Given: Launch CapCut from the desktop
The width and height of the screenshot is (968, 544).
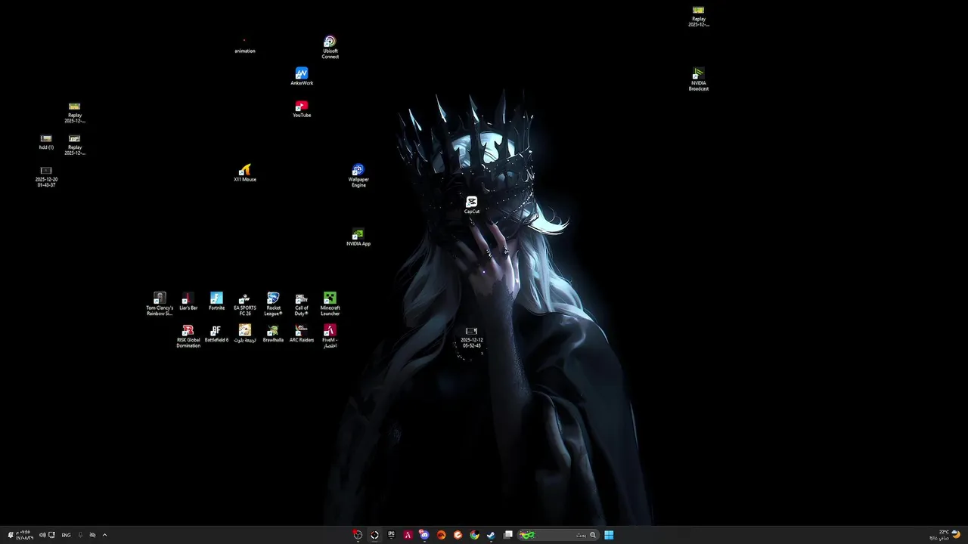Looking at the screenshot, I should 471,205.
